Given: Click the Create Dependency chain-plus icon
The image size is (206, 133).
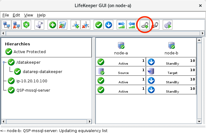Looking at the screenshot, I should (144, 25).
